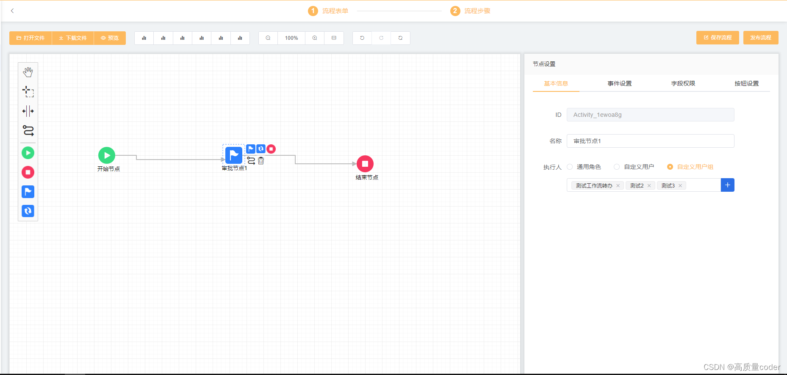Select the 结束节点 end node on canvas
This screenshot has height=375, width=787.
click(x=365, y=164)
